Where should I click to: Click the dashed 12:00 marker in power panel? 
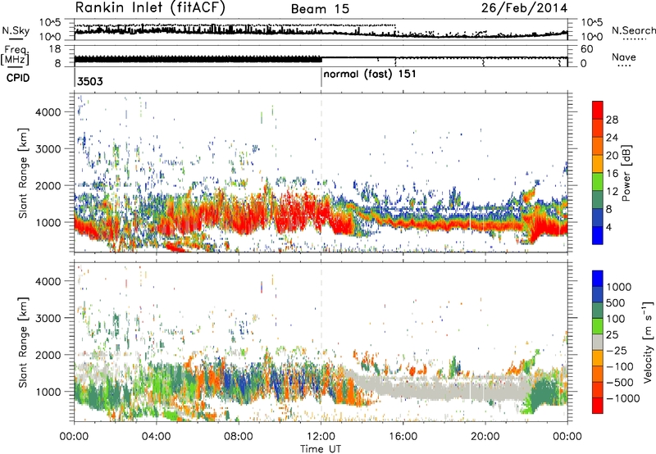click(321, 173)
